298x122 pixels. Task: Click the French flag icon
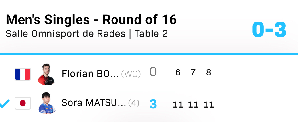pos(23,74)
